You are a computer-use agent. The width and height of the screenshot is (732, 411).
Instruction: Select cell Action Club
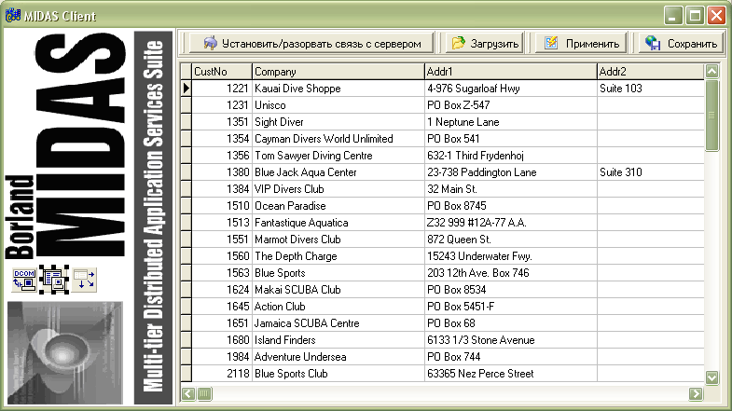338,307
